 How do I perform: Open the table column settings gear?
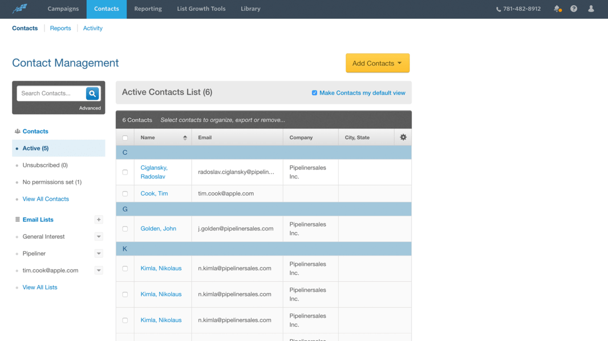point(403,137)
